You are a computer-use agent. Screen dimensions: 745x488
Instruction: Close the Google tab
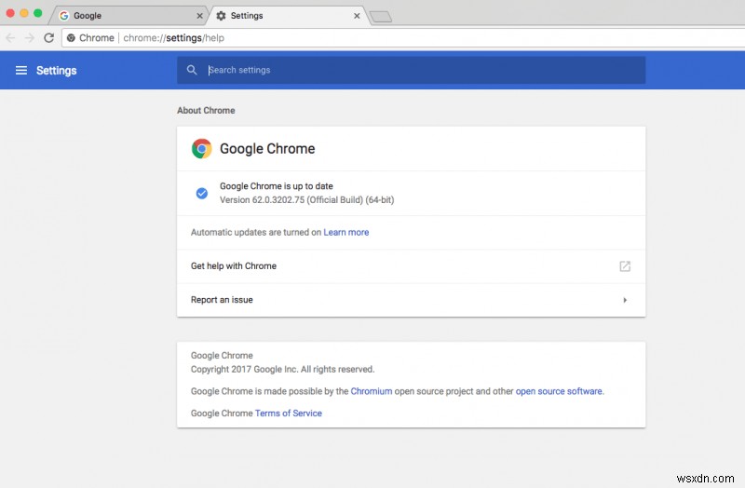pos(199,16)
